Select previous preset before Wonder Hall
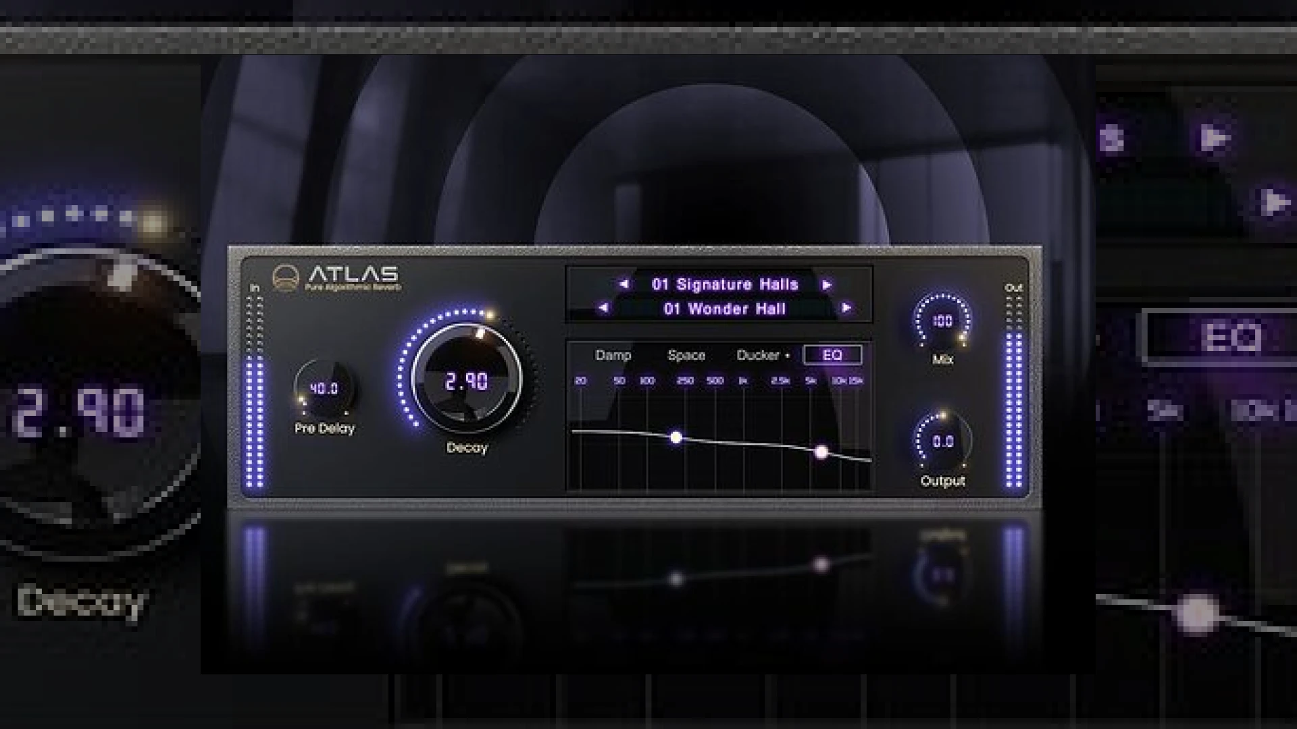The height and width of the screenshot is (729, 1297). pos(603,308)
